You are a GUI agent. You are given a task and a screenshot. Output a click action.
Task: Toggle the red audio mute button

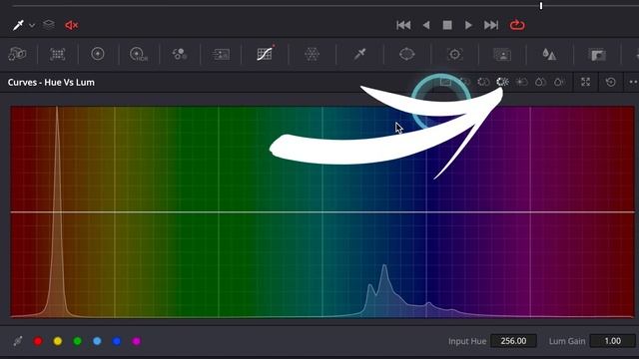tap(71, 25)
